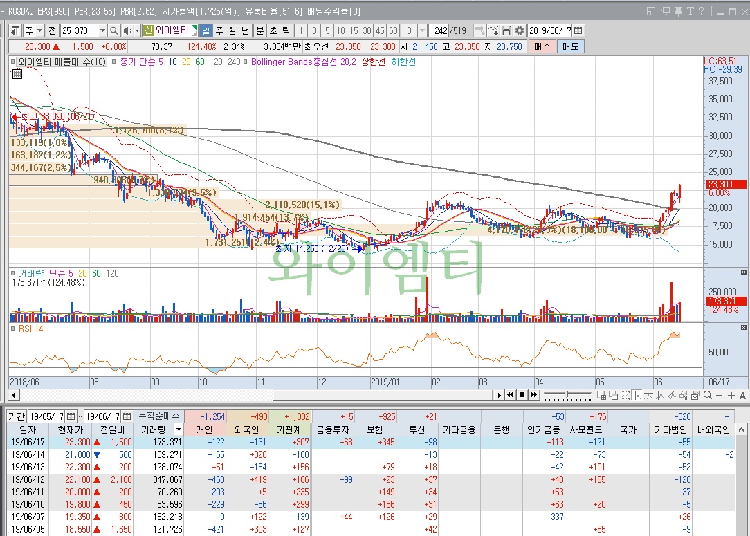The height and width of the screenshot is (536, 750).
Task: Click the chart zoom magnifier icon
Action: 708,395
